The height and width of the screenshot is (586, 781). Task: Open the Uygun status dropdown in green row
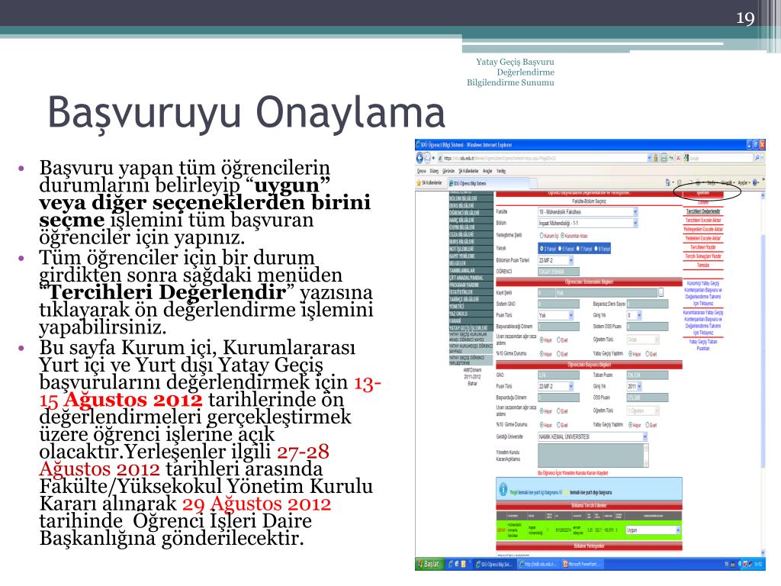pyautogui.click(x=653, y=530)
